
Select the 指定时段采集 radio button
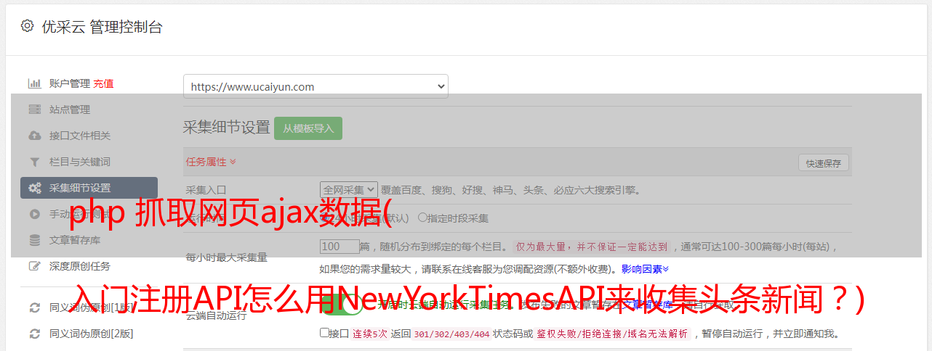point(422,218)
